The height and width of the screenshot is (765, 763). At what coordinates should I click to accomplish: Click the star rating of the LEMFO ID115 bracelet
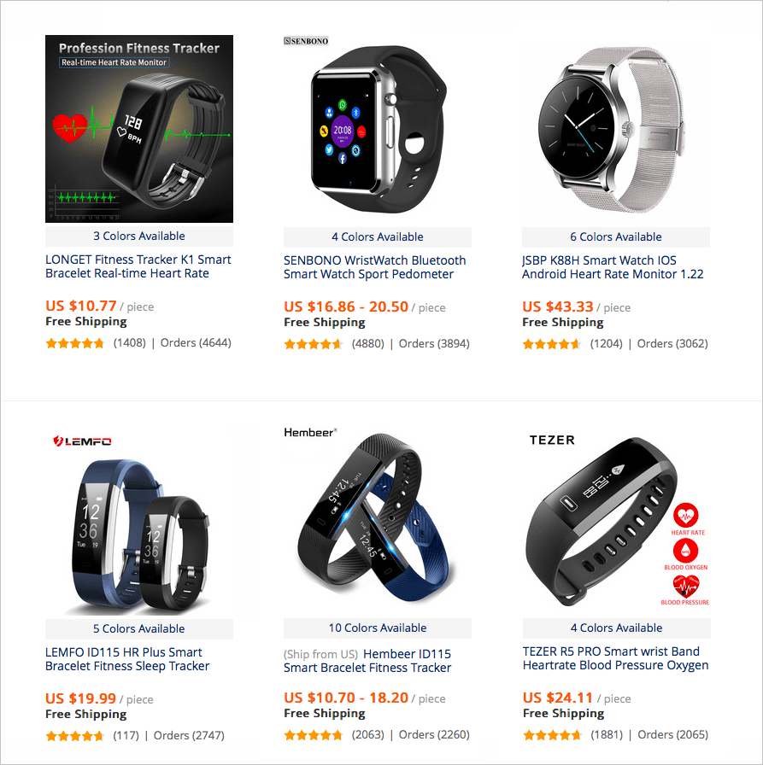pyautogui.click(x=74, y=736)
